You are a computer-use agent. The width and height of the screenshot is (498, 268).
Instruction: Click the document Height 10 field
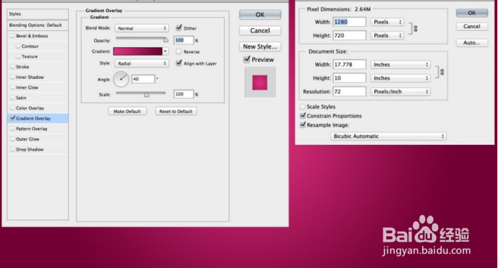[349, 78]
